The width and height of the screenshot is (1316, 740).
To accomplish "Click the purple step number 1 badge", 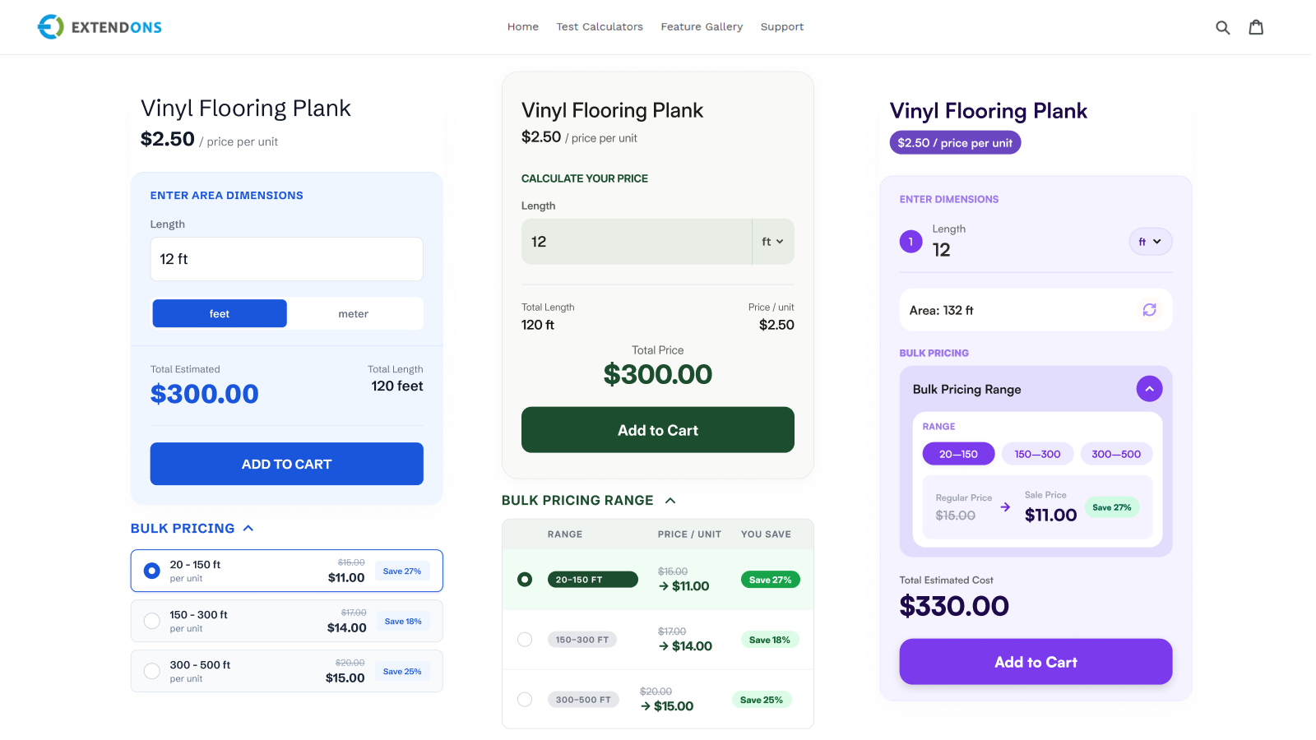I will (x=911, y=242).
